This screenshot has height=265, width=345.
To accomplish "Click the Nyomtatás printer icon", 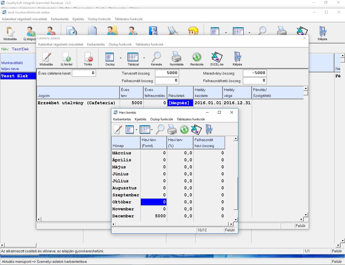I will 177,58.
